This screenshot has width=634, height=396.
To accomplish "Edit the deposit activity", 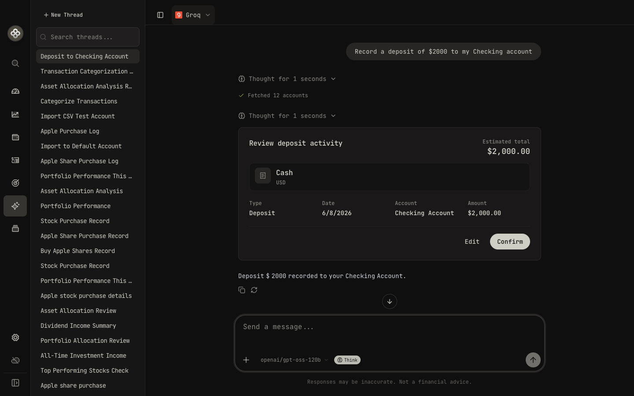I will click(472, 242).
